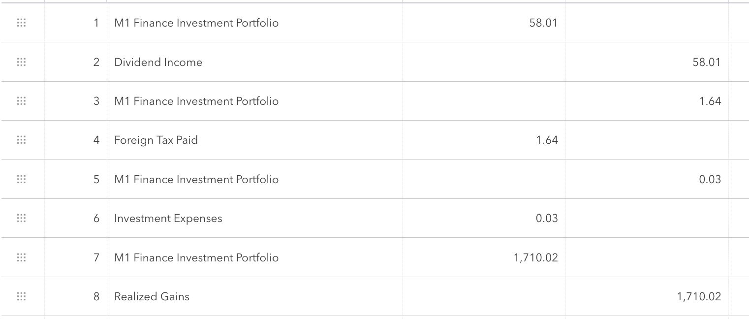
Task: Click drag handle icon on row 1
Action: (21, 23)
